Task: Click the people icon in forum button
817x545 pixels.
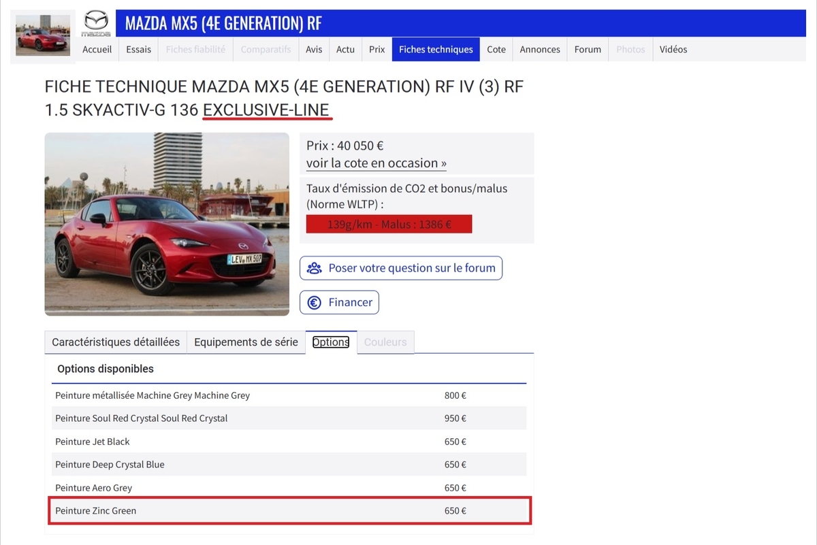Action: (315, 268)
